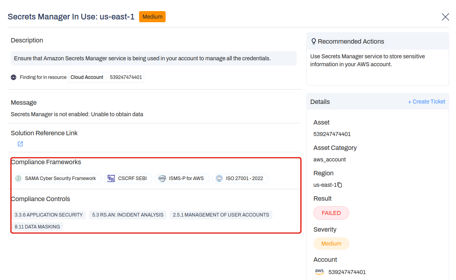Click the Details panel heading
456x280 pixels.
click(x=320, y=102)
